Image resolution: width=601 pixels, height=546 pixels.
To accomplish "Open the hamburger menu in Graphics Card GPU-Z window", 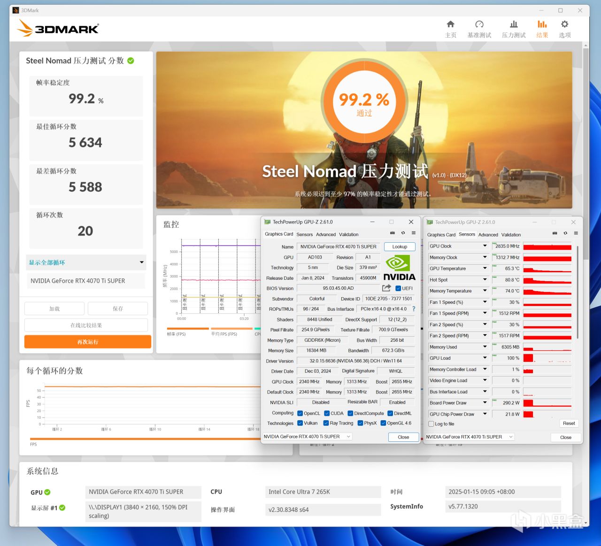I will 414,233.
